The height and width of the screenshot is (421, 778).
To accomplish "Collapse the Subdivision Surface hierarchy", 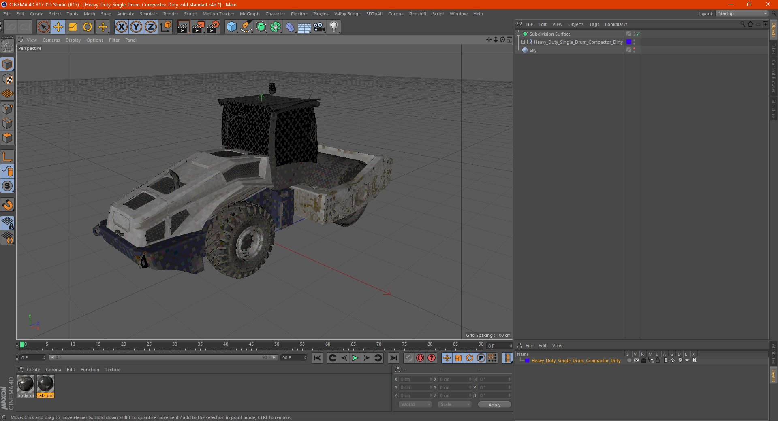I will 518,34.
